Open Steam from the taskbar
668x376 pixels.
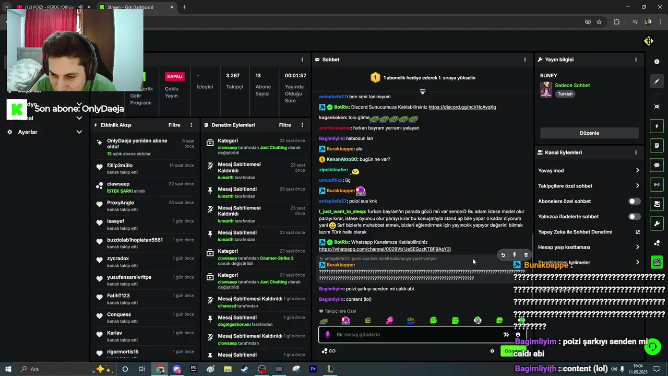coord(244,369)
